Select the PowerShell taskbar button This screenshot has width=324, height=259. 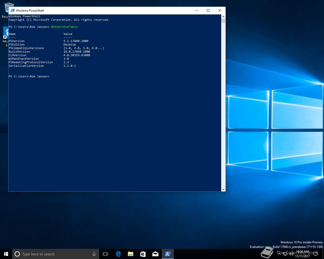coord(168,254)
